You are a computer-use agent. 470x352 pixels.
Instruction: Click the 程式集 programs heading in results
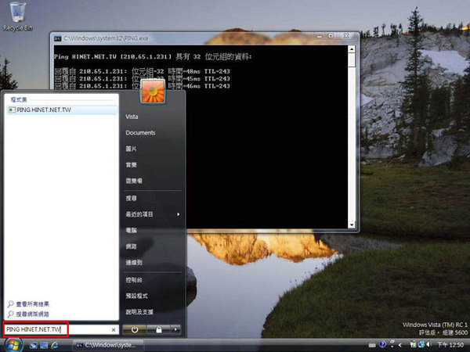coord(19,99)
